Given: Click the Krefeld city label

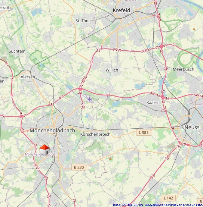Looking at the screenshot, I should [x=122, y=10].
